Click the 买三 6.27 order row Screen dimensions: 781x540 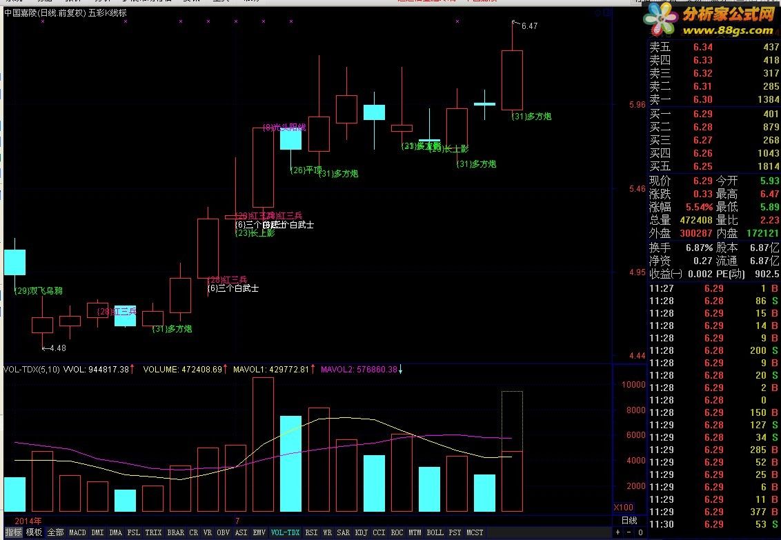click(x=714, y=141)
